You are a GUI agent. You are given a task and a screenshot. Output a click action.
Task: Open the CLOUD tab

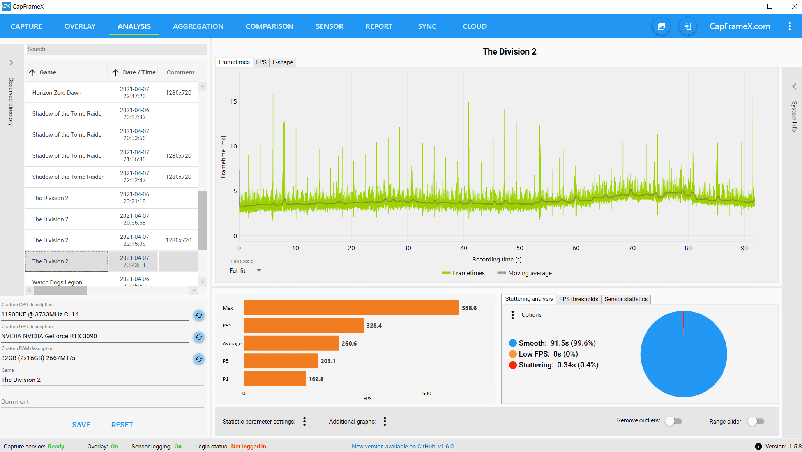pyautogui.click(x=474, y=26)
